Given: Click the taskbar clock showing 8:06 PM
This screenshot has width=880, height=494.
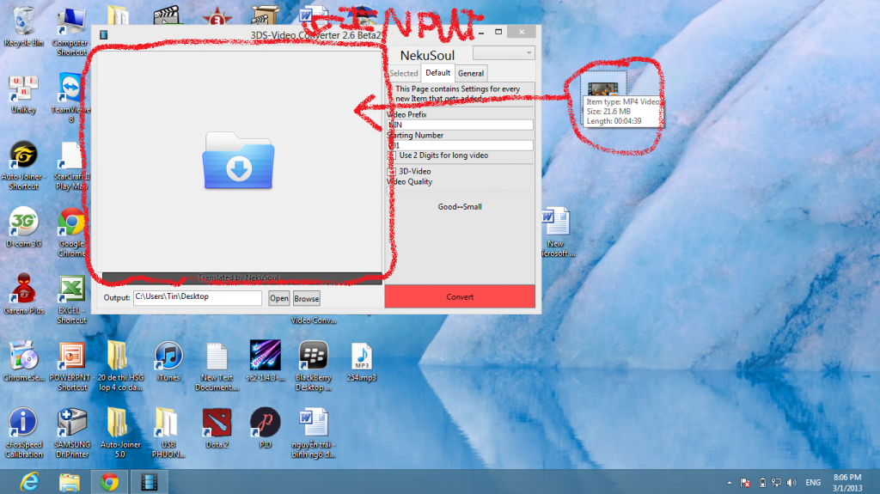Looking at the screenshot, I should [x=846, y=482].
